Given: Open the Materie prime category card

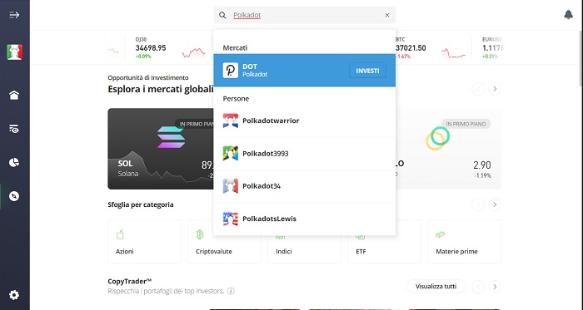Looking at the screenshot, I should (x=465, y=242).
